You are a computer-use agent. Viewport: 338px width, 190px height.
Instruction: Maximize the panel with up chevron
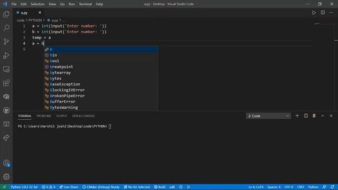pos(323,116)
